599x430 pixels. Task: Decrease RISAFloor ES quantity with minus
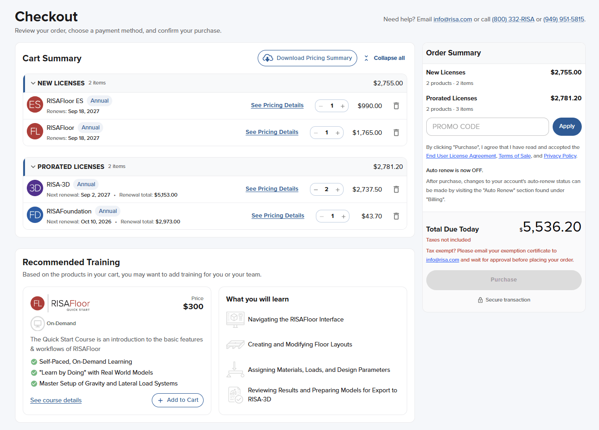(x=321, y=106)
